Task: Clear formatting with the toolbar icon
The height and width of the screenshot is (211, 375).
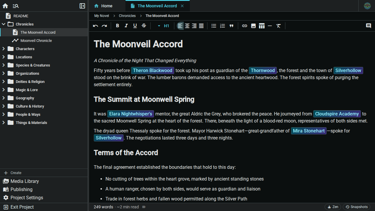Action: (279, 26)
